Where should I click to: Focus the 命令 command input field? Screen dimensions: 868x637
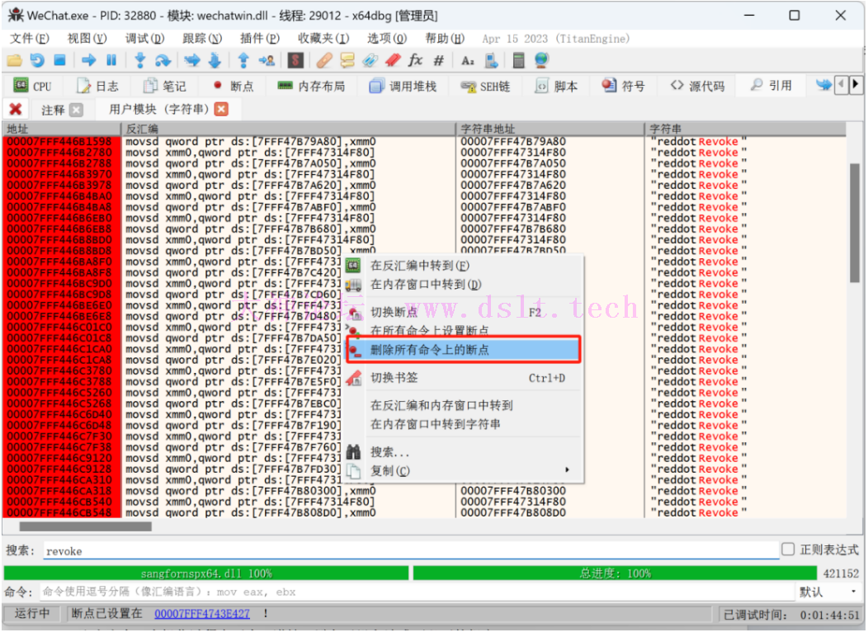click(x=417, y=592)
